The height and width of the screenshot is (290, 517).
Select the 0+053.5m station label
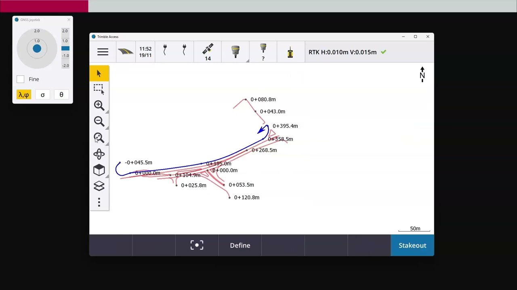click(241, 185)
